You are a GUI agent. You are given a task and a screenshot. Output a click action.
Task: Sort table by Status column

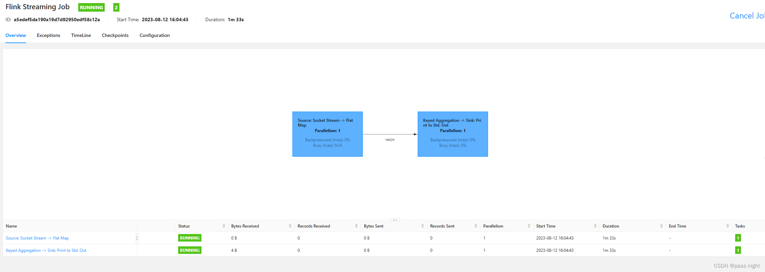coord(224,226)
